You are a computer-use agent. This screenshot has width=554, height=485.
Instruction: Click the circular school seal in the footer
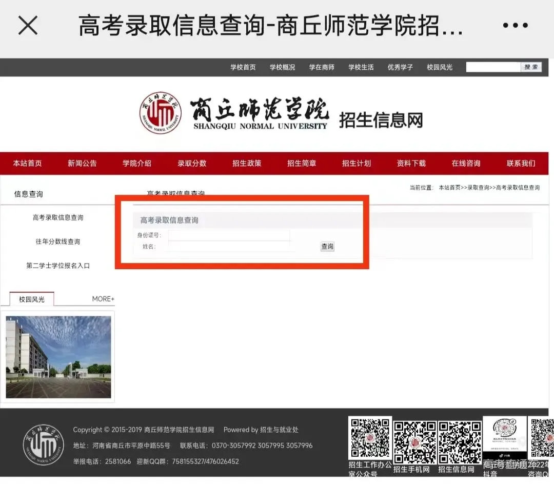44,445
